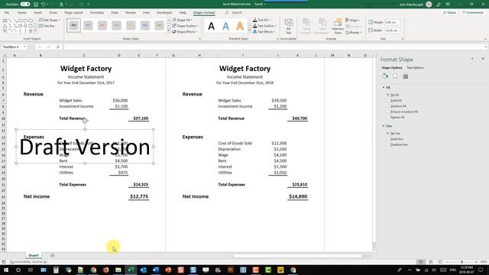Image resolution: width=489 pixels, height=275 pixels.
Task: Open Shape Outline dropdown
Action: point(185,26)
